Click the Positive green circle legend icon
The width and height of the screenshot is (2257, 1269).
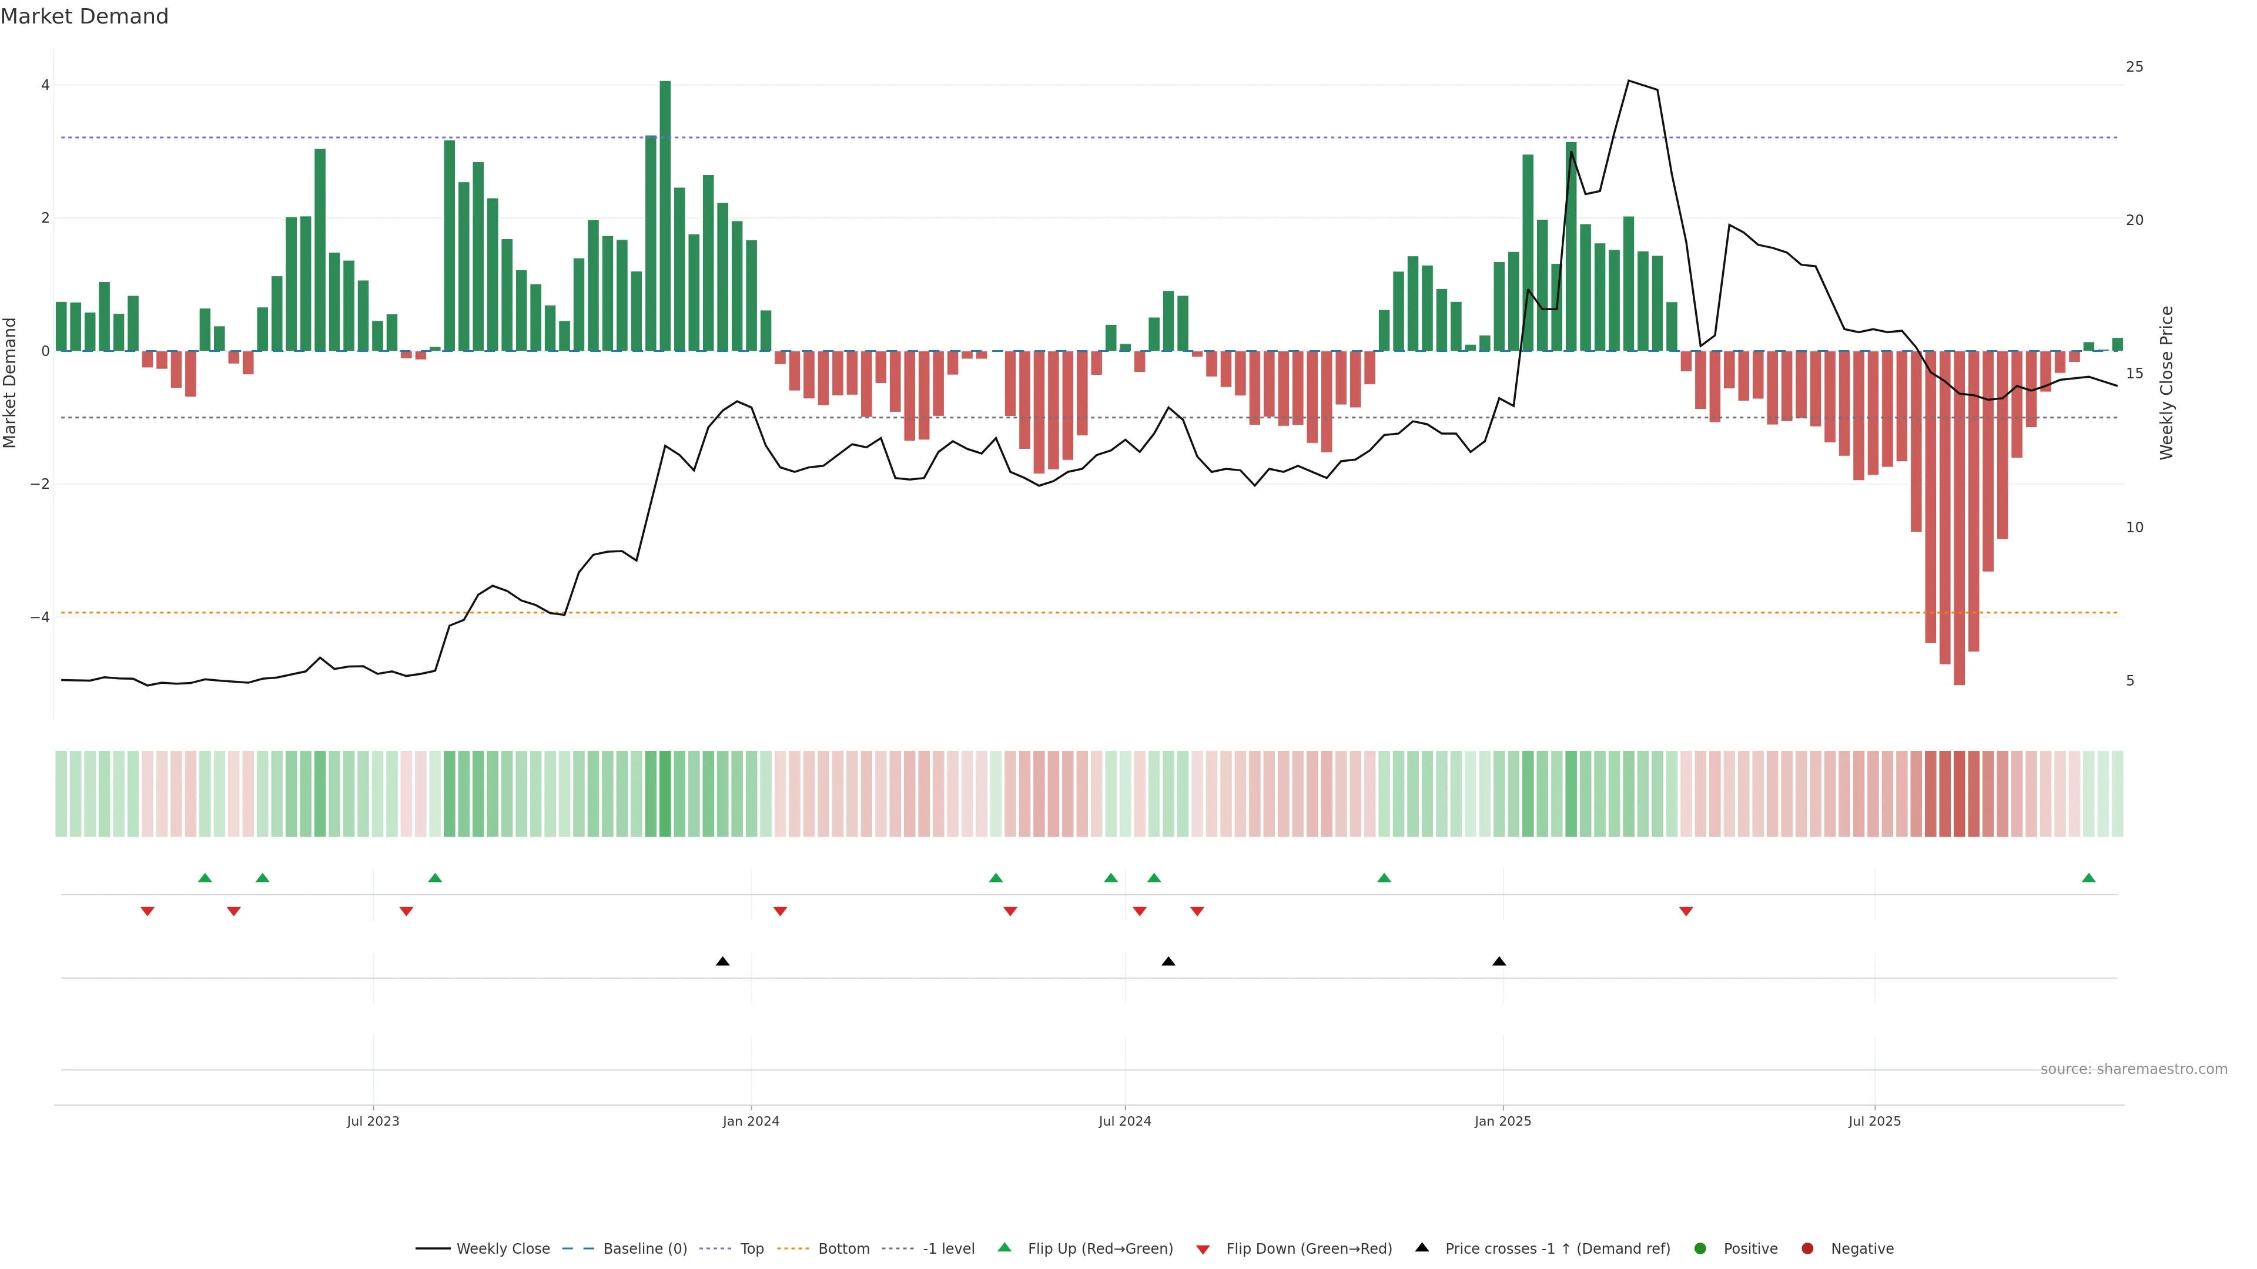tap(1700, 1249)
